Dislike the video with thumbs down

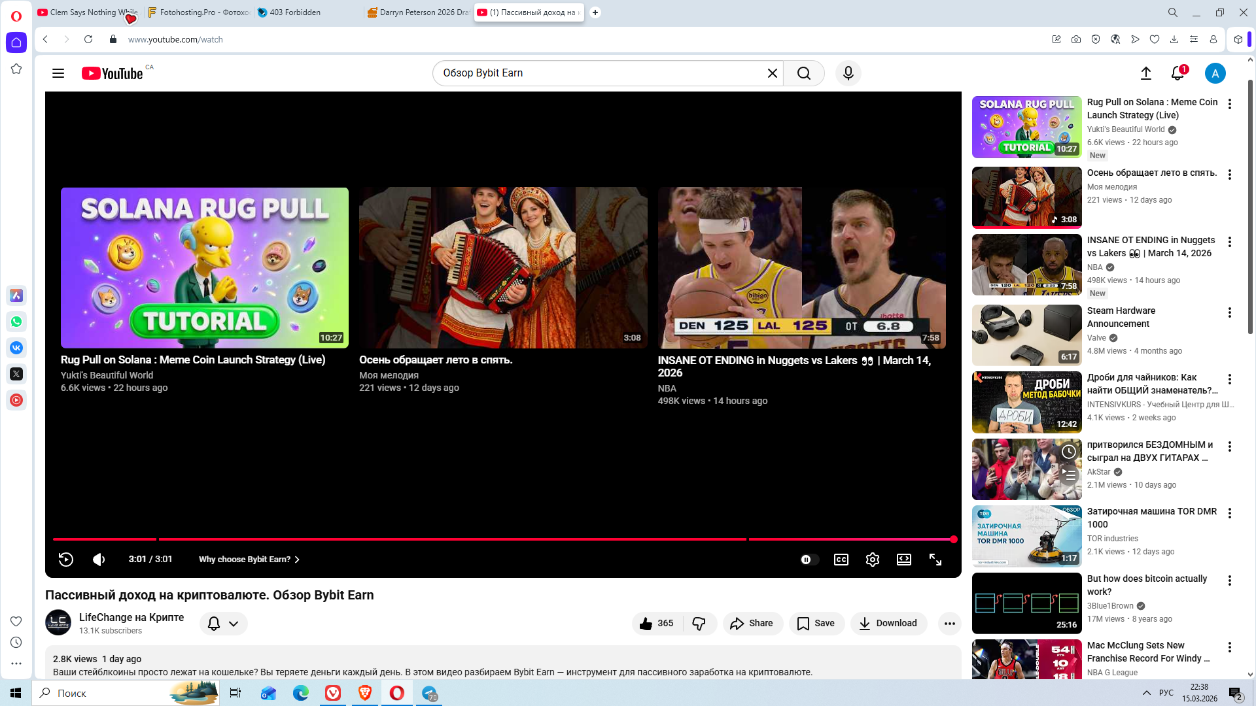[x=699, y=624]
